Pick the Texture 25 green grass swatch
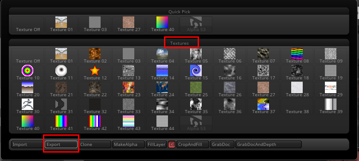Viewport: 359px width, 161px height. [196, 90]
